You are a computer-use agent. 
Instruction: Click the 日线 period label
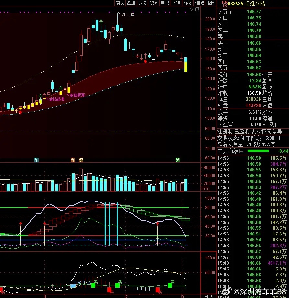(208, 296)
